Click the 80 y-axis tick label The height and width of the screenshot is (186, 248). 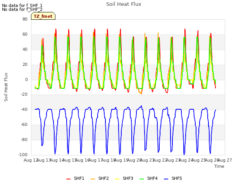click(25, 19)
